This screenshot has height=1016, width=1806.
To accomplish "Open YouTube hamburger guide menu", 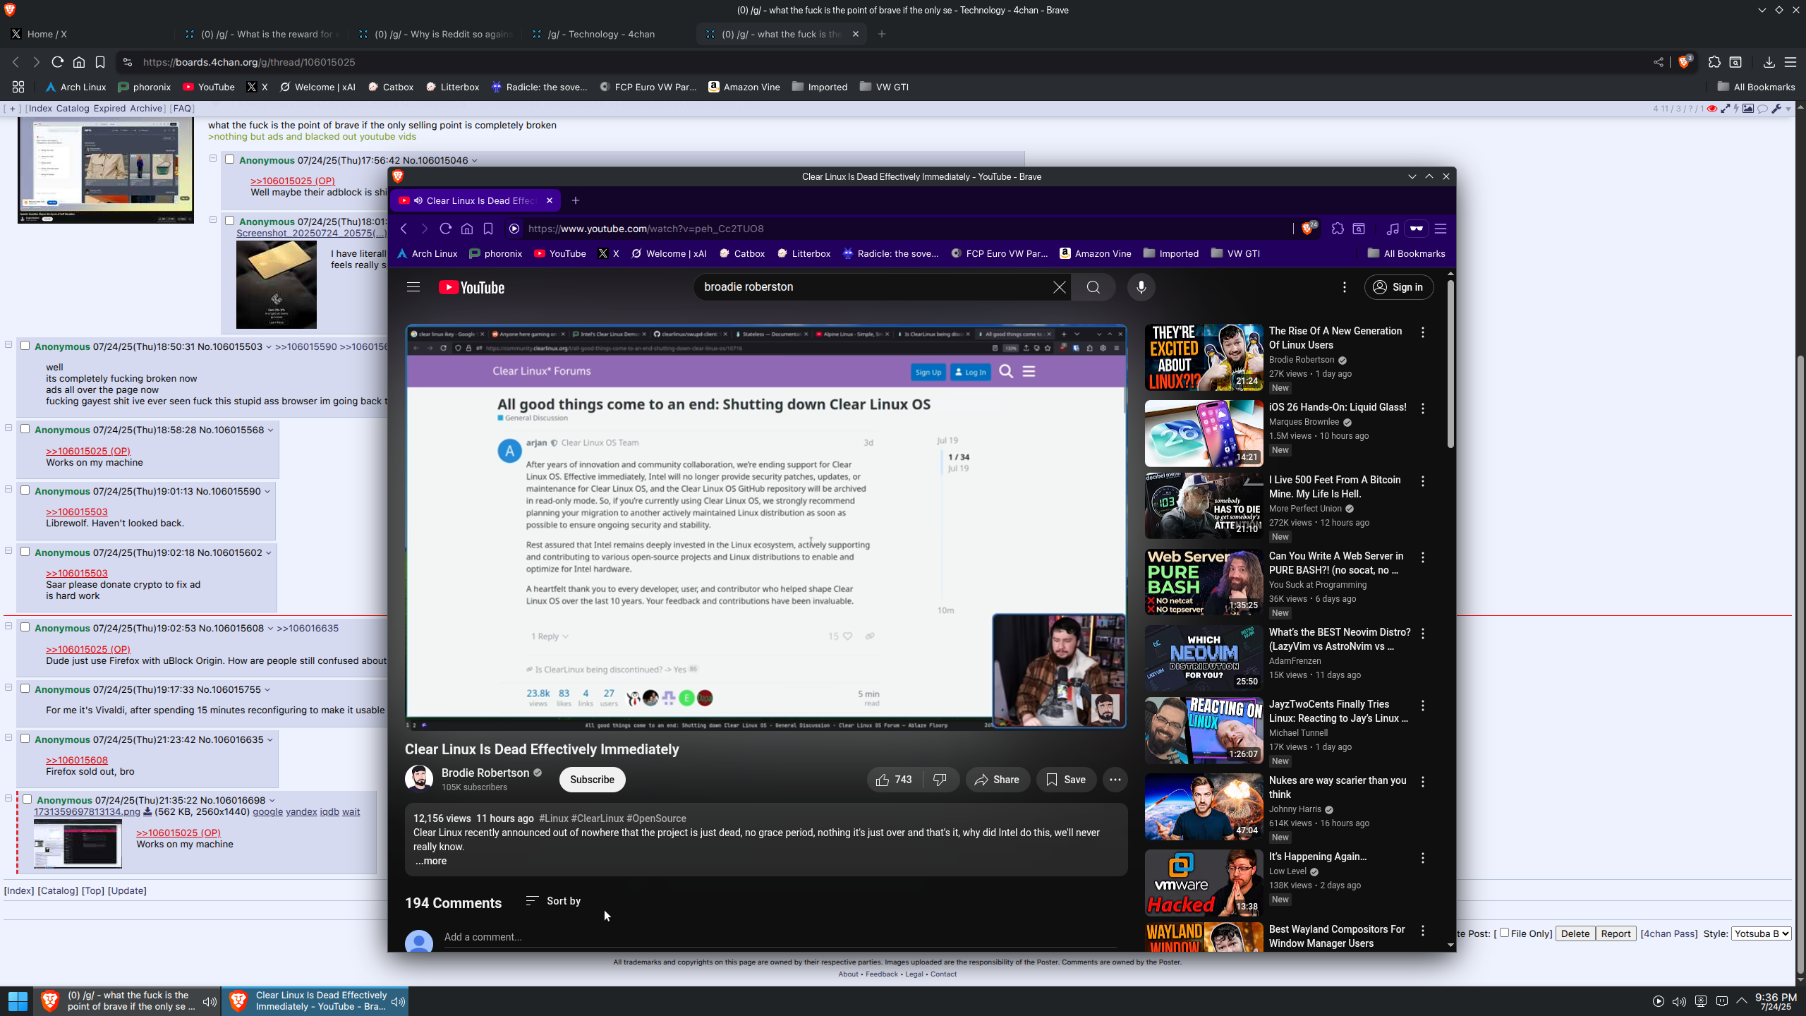I will (x=413, y=287).
